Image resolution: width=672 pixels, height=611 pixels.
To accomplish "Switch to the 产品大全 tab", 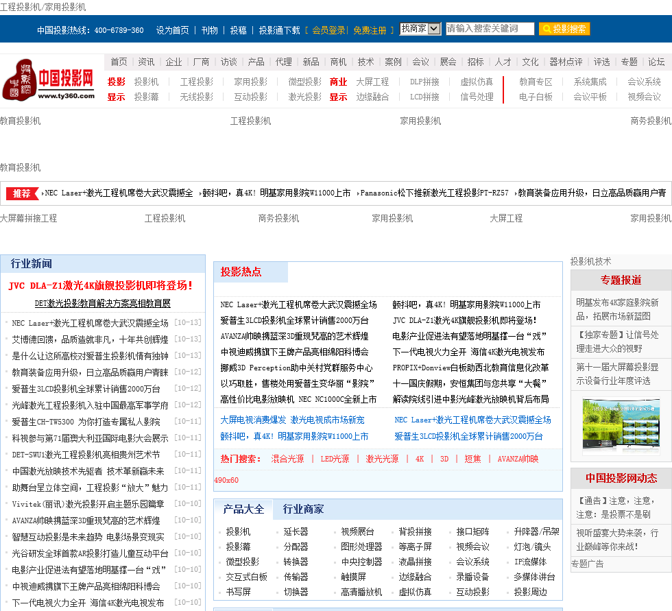I will (x=243, y=509).
